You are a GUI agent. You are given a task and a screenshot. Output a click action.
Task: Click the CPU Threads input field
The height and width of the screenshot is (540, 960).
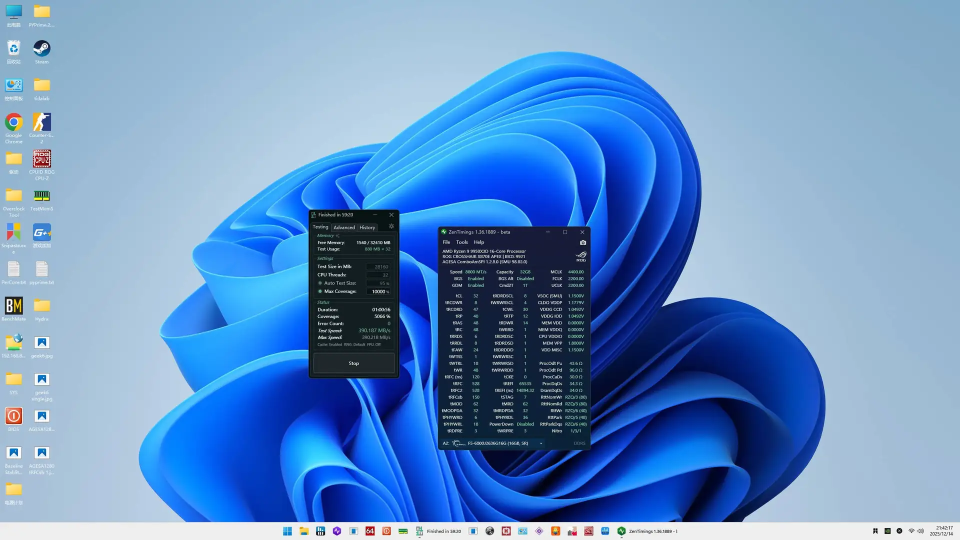378,275
